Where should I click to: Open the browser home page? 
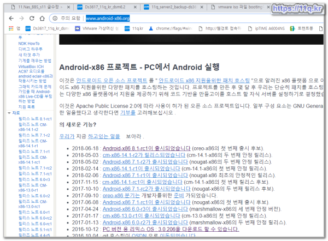coord(42,19)
